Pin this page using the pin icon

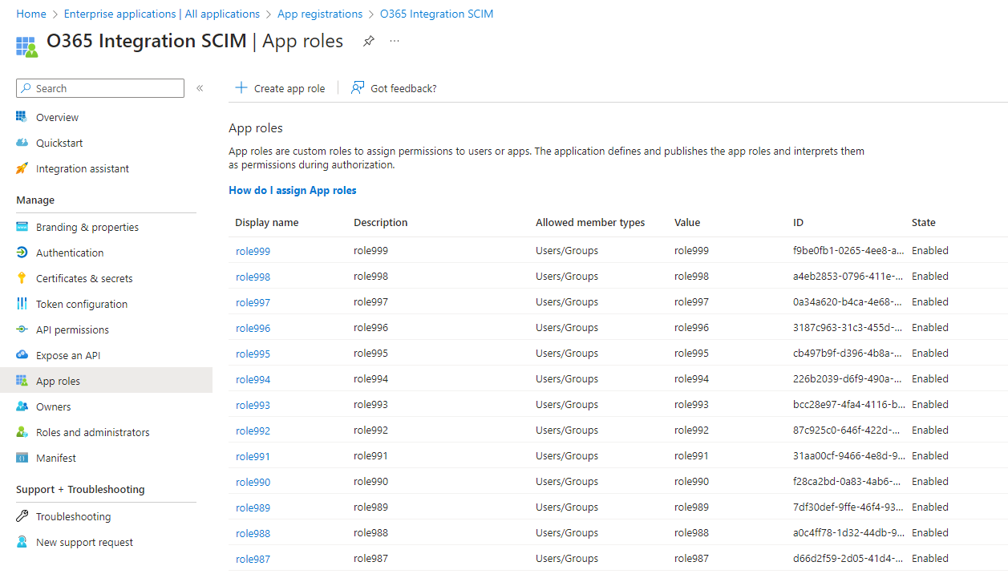(369, 41)
